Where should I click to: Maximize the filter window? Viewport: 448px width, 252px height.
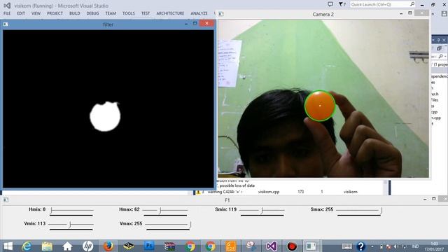(x=195, y=23)
